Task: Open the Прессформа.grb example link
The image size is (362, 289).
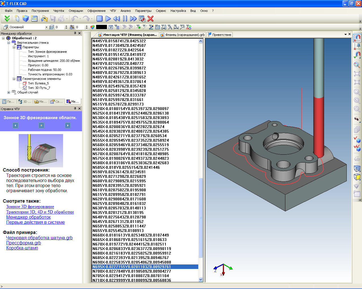Action: (x=23, y=243)
